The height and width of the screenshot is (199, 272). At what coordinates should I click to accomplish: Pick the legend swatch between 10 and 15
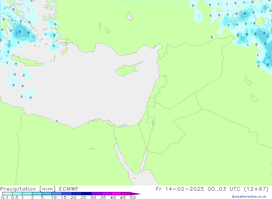[57, 194]
